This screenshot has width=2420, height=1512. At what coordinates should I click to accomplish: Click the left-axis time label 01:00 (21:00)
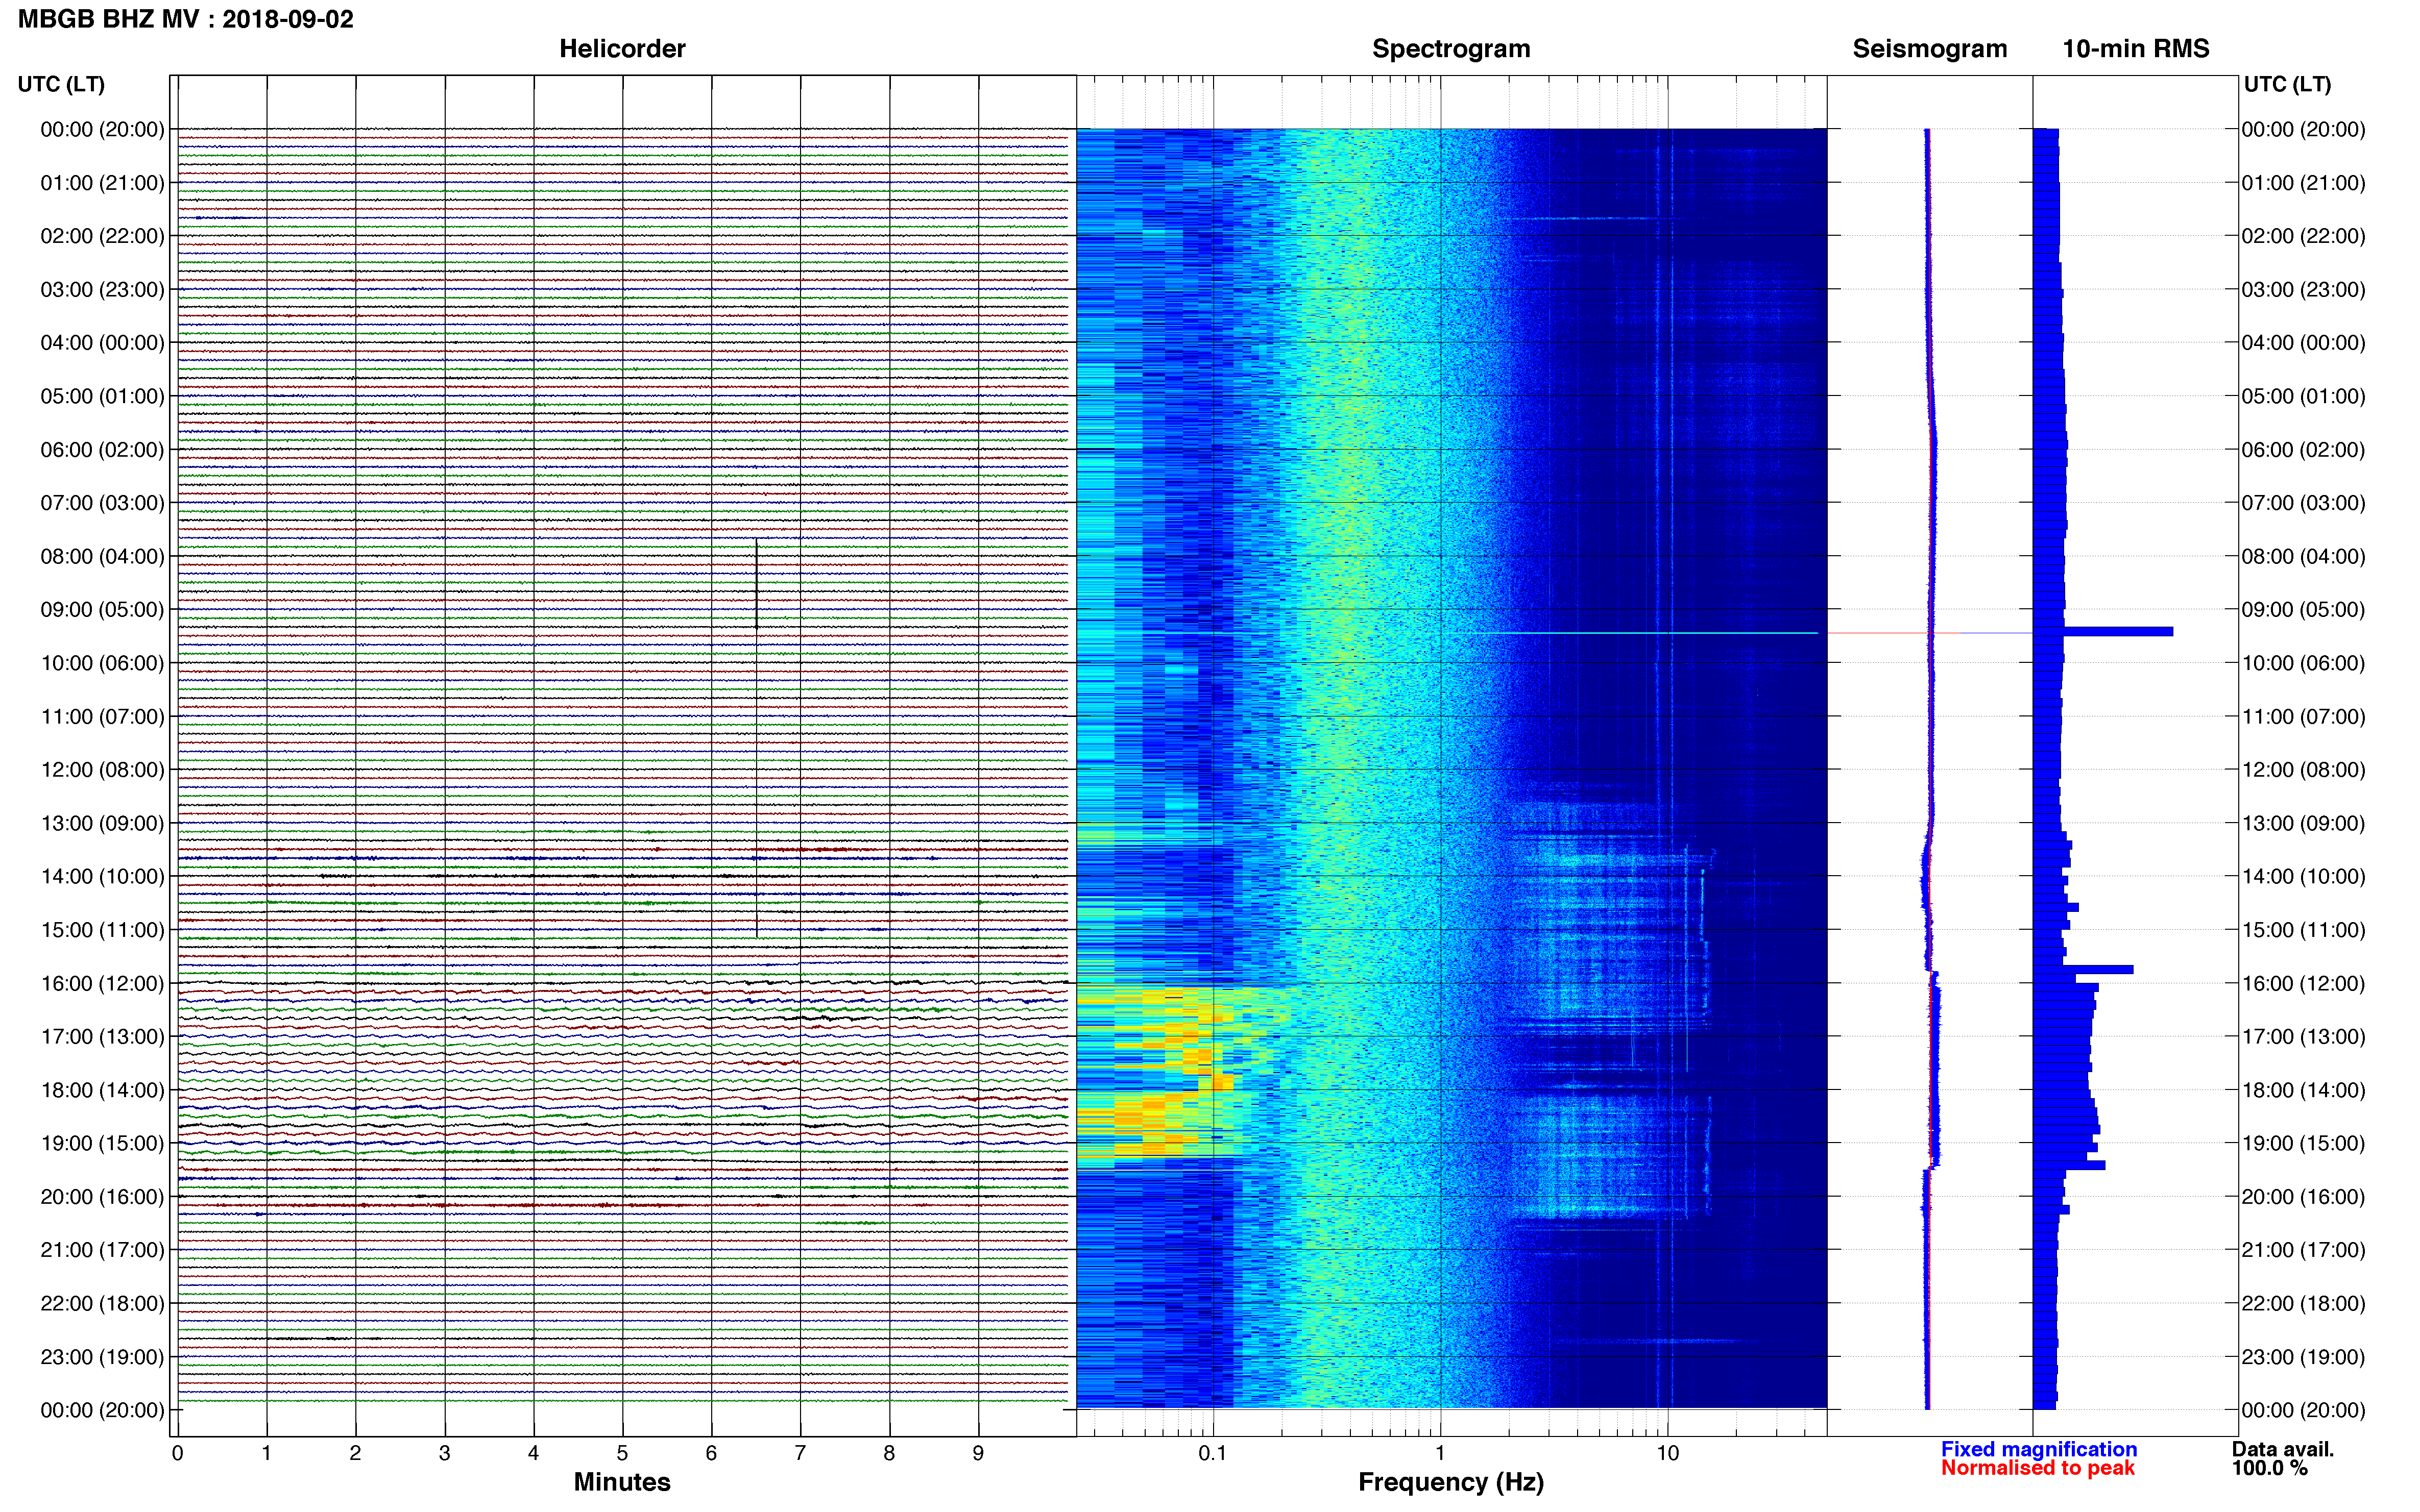[102, 182]
